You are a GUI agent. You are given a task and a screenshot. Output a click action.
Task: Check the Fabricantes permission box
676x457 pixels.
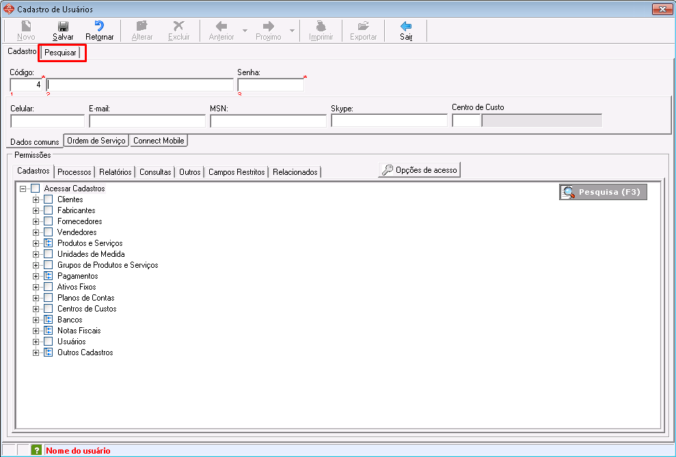point(49,210)
